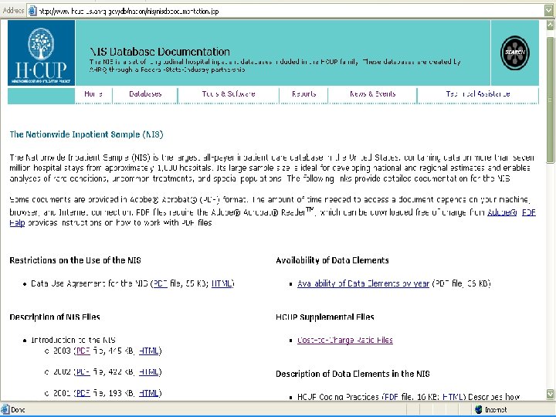The height and width of the screenshot is (417, 556).
Task: Click 'HCUP Supplemental Files' heading
Action: [x=325, y=317]
